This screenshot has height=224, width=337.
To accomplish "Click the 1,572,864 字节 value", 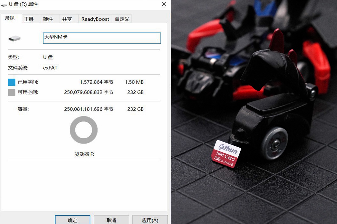I will pyautogui.click(x=96, y=82).
